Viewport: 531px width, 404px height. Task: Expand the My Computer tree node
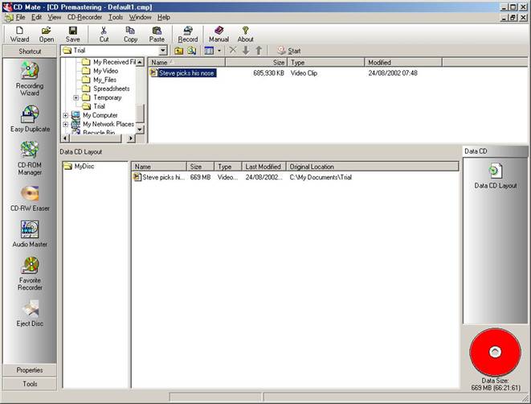click(x=66, y=115)
